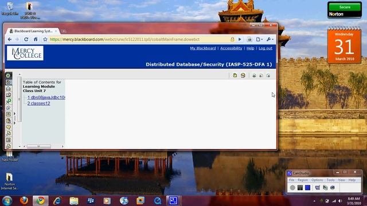Click the volume speaker tray icon
Viewport: 367px width, 206px height.
[x=340, y=201]
